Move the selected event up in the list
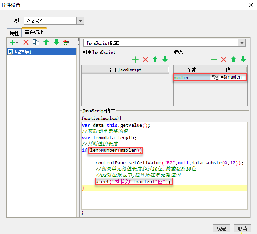Image resolution: width=257 pixels, height=234 pixels. coord(46,42)
